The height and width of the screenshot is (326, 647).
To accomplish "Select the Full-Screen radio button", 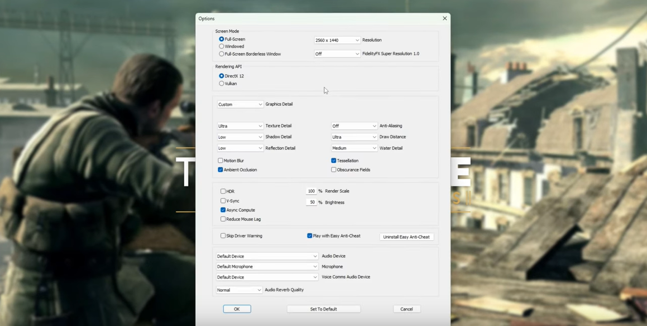I will click(222, 39).
